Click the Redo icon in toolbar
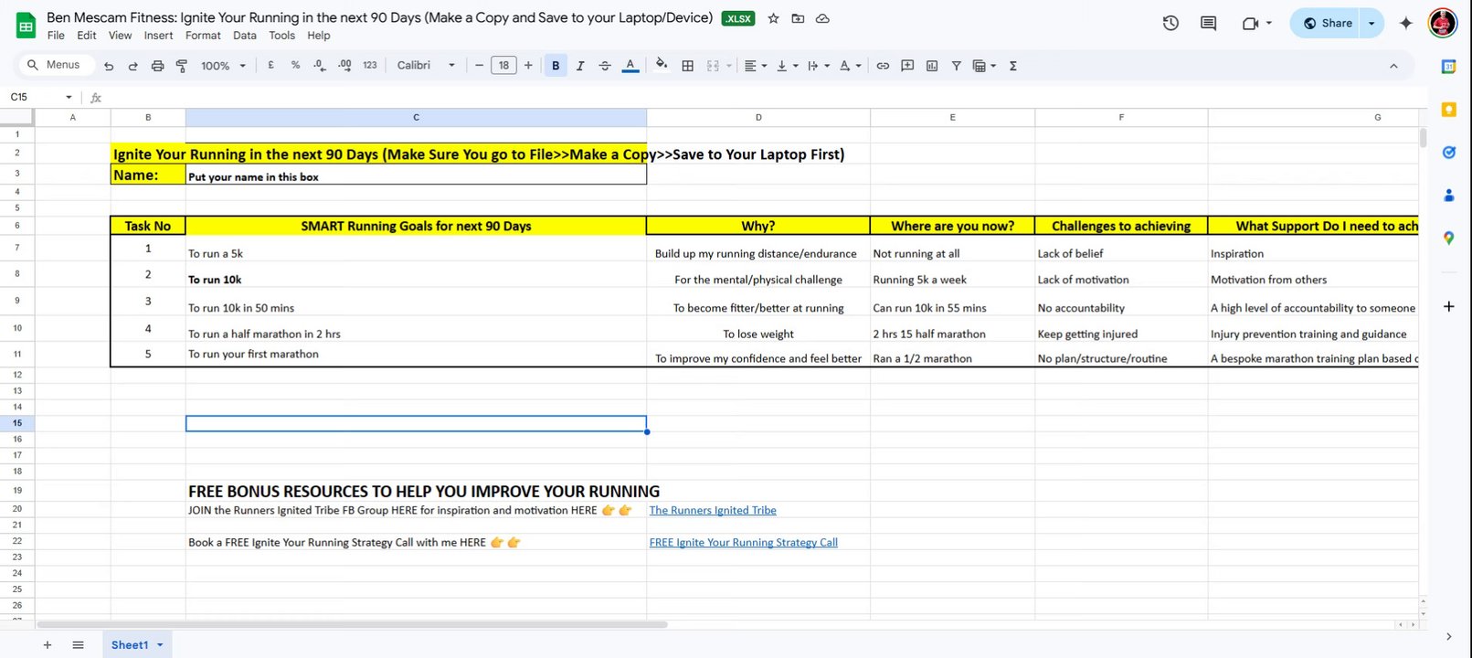The width and height of the screenshot is (1472, 658). 132,66
